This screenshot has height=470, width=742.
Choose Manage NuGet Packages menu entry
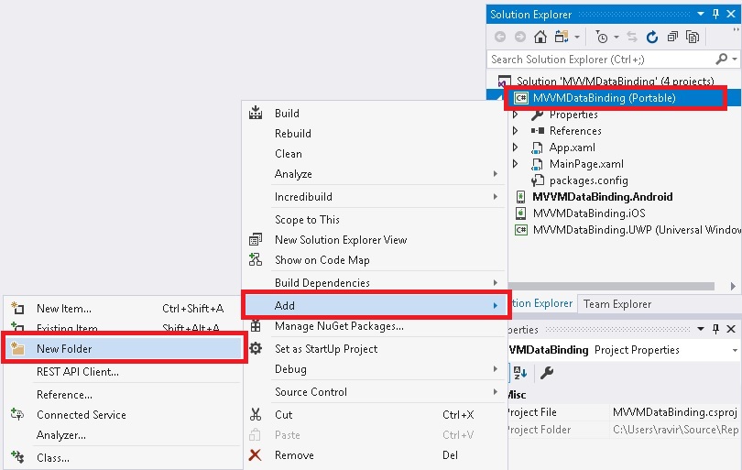point(339,326)
